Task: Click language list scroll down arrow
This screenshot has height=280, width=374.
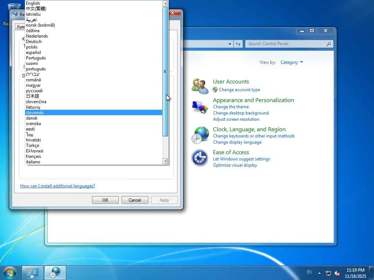Action: coord(165,161)
